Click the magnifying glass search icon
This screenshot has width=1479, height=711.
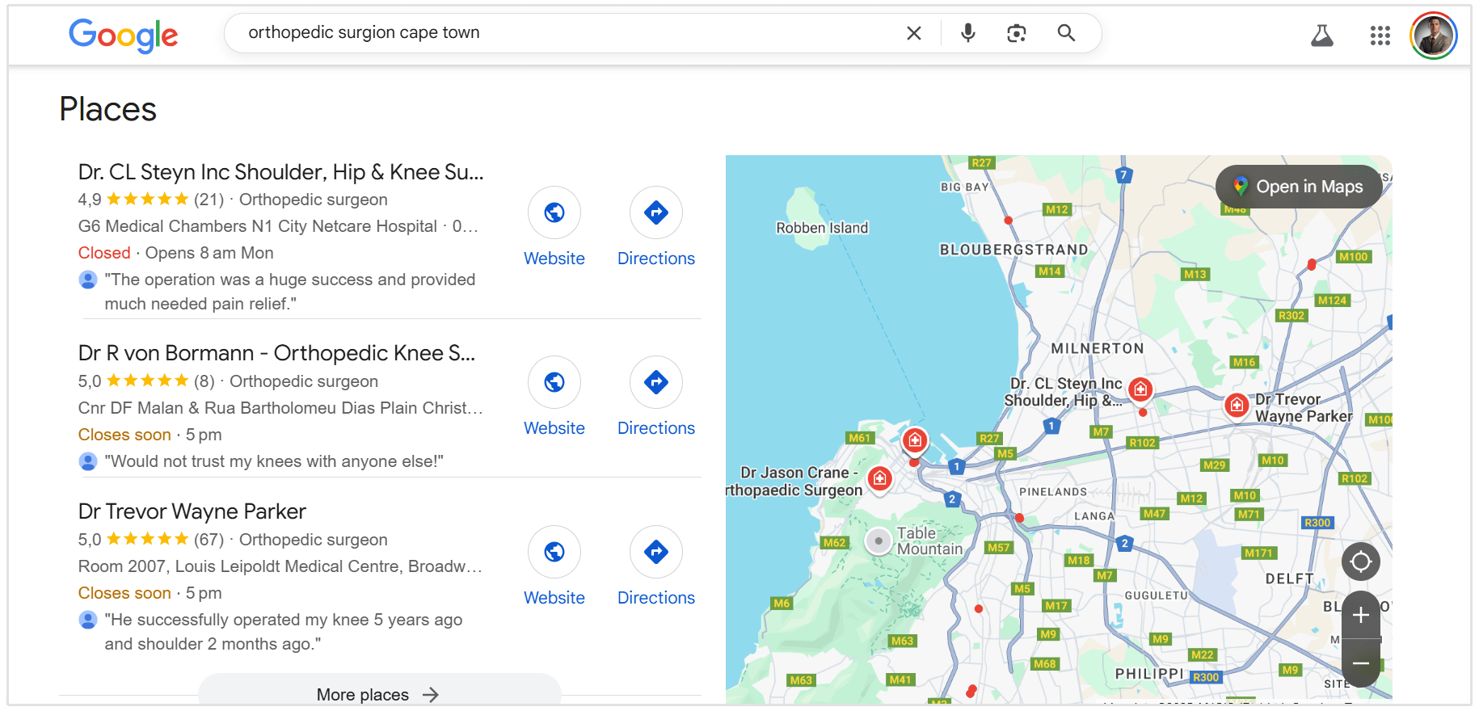point(1066,33)
